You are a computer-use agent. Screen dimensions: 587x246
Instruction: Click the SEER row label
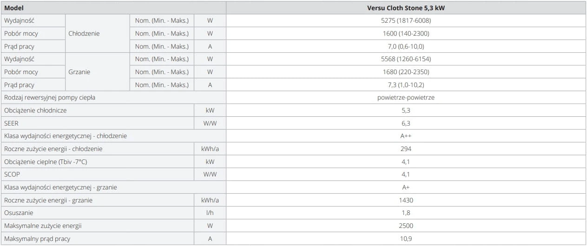(97, 123)
